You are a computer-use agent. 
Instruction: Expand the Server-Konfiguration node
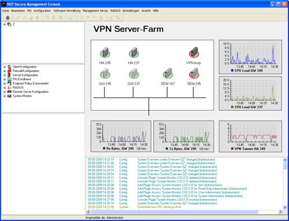[5, 75]
